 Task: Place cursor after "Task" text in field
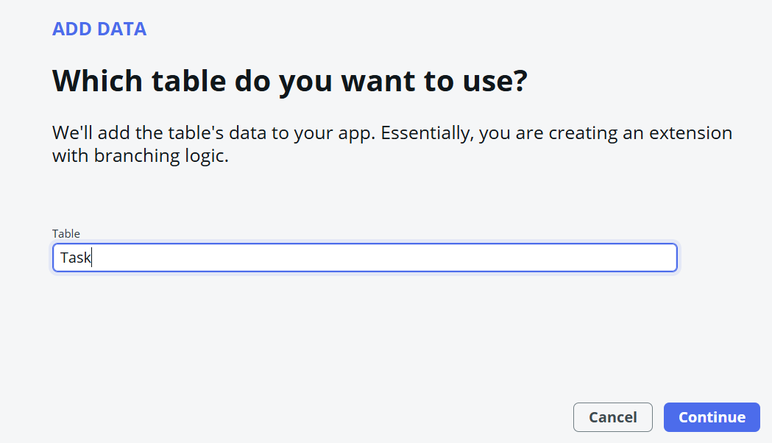tap(91, 258)
